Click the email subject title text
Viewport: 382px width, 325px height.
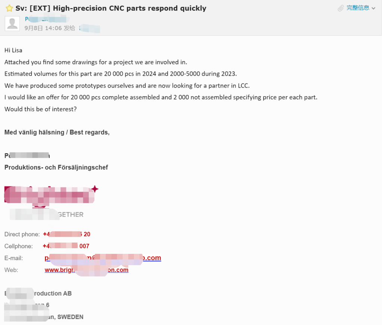[111, 8]
